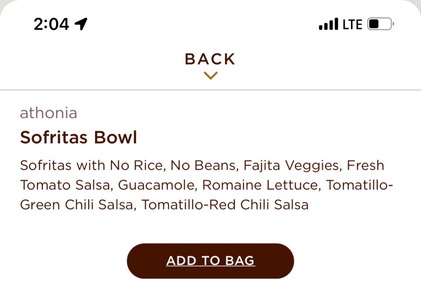Add the Sofritas Bowl to bag
Image resolution: width=421 pixels, height=301 pixels.
pos(210,261)
